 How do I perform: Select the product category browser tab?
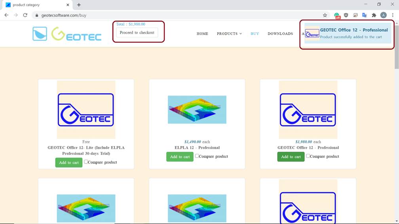(38, 5)
